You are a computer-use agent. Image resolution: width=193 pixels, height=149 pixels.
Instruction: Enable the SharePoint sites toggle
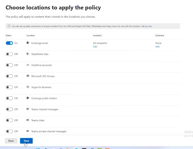point(9,54)
